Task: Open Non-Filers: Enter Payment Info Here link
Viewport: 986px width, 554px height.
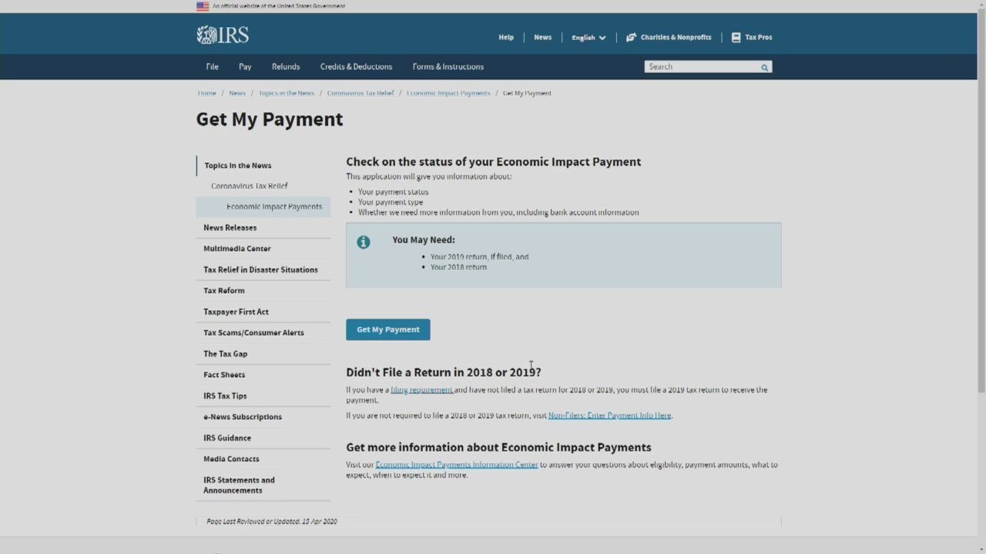Action: [x=609, y=415]
